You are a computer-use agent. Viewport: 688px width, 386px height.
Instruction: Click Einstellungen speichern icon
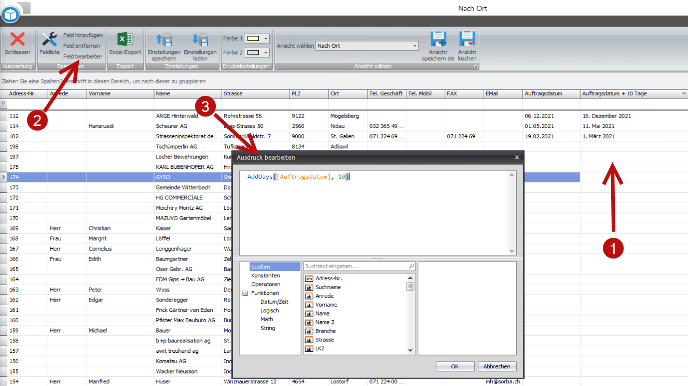(163, 40)
